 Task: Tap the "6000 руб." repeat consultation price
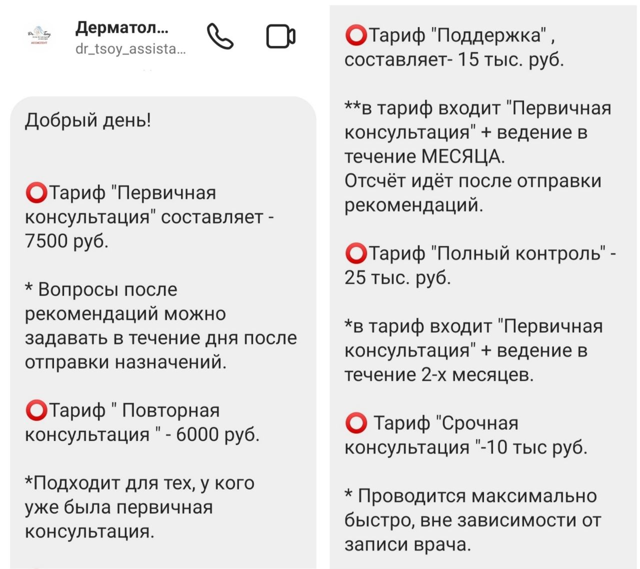[217, 434]
